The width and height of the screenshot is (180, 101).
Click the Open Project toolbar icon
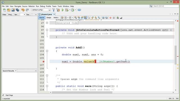tap(13, 10)
